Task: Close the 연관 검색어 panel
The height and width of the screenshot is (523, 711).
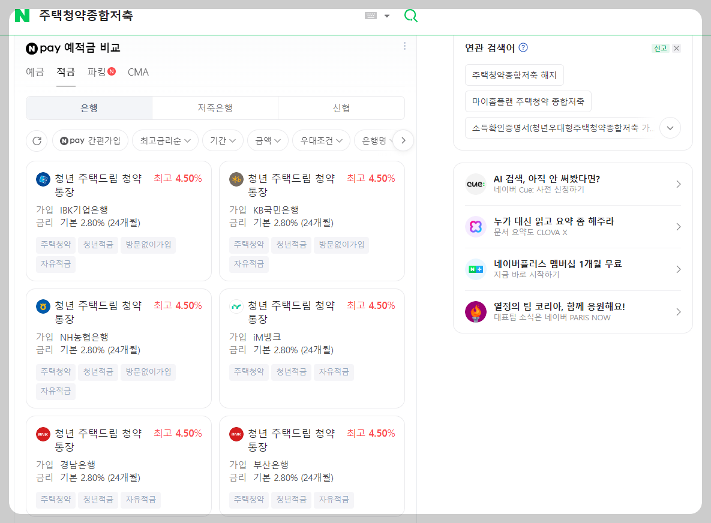Action: coord(677,48)
